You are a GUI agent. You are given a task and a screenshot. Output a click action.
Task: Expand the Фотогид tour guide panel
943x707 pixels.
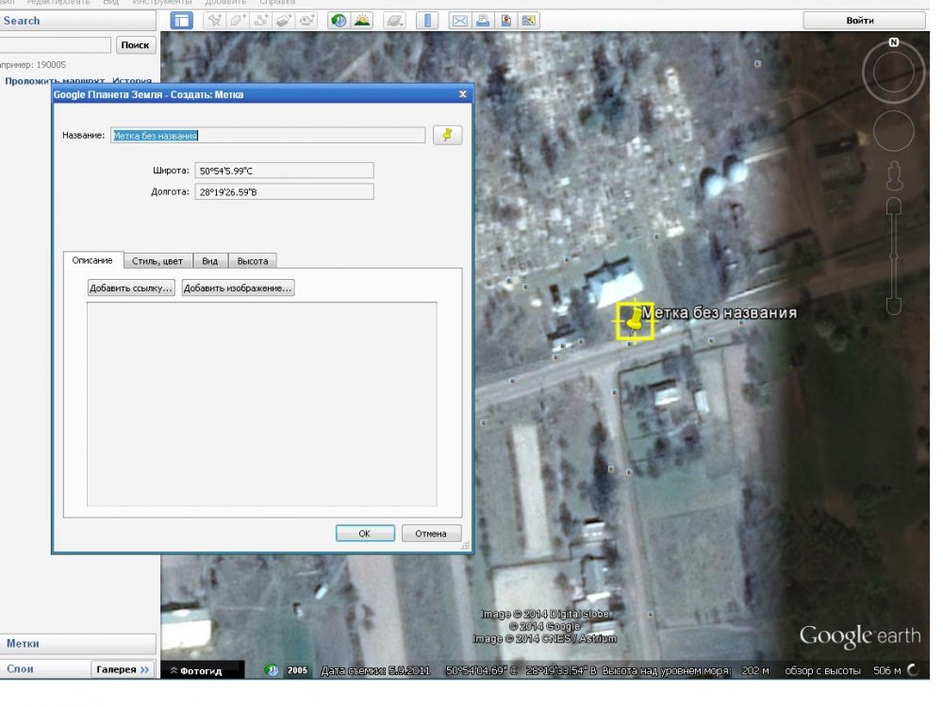tap(196, 670)
